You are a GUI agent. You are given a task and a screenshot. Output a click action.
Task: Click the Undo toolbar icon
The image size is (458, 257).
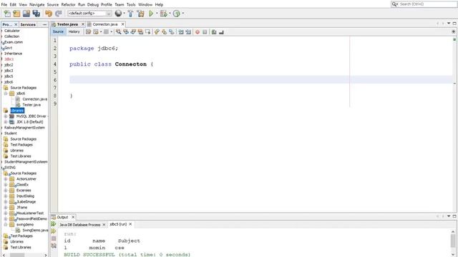(49, 14)
